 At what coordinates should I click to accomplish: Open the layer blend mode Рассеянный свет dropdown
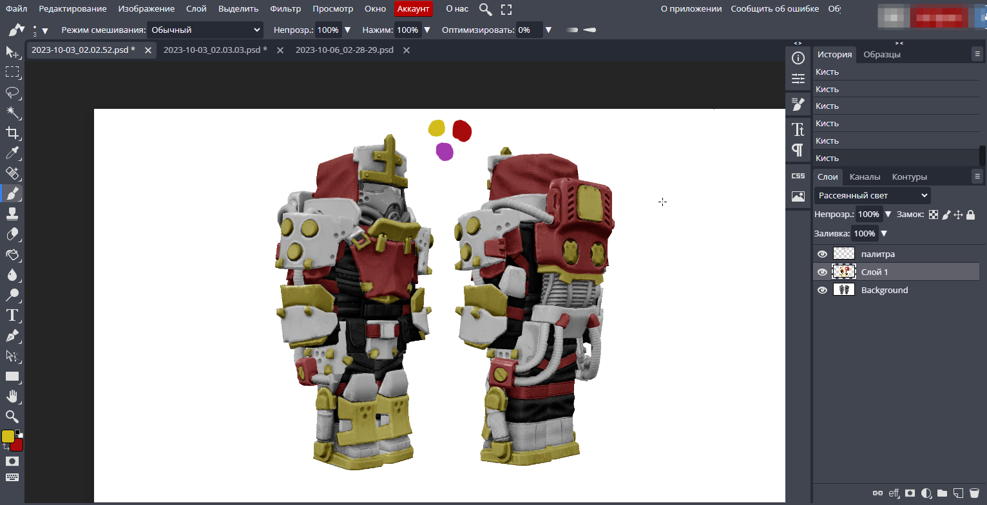coord(872,195)
